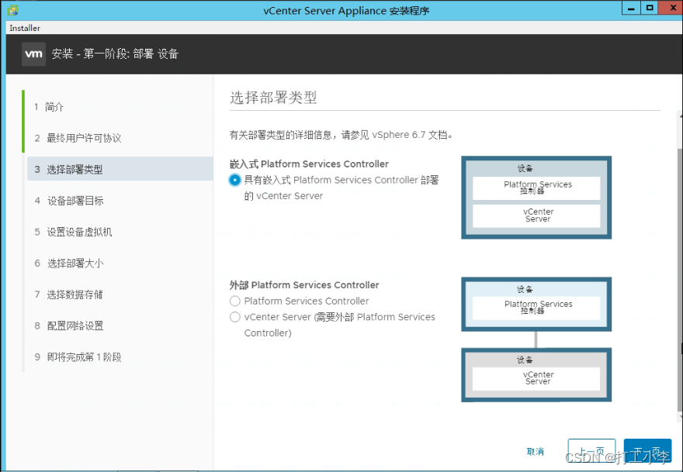The height and width of the screenshot is (472, 683).
Task: Click step 4 设备部署目标
Action: pyautogui.click(x=70, y=200)
